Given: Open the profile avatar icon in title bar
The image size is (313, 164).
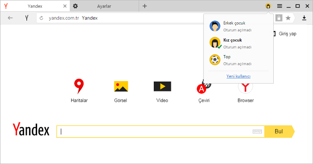Looking at the screenshot, I should click(268, 6).
